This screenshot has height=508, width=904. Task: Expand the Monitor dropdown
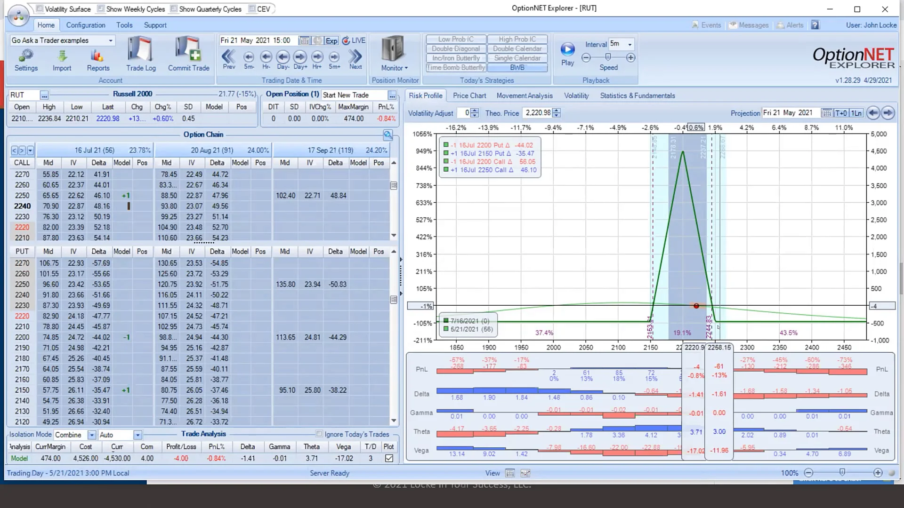click(x=394, y=68)
